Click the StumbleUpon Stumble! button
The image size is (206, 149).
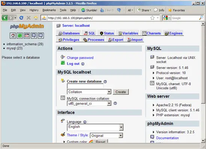(89, 10)
